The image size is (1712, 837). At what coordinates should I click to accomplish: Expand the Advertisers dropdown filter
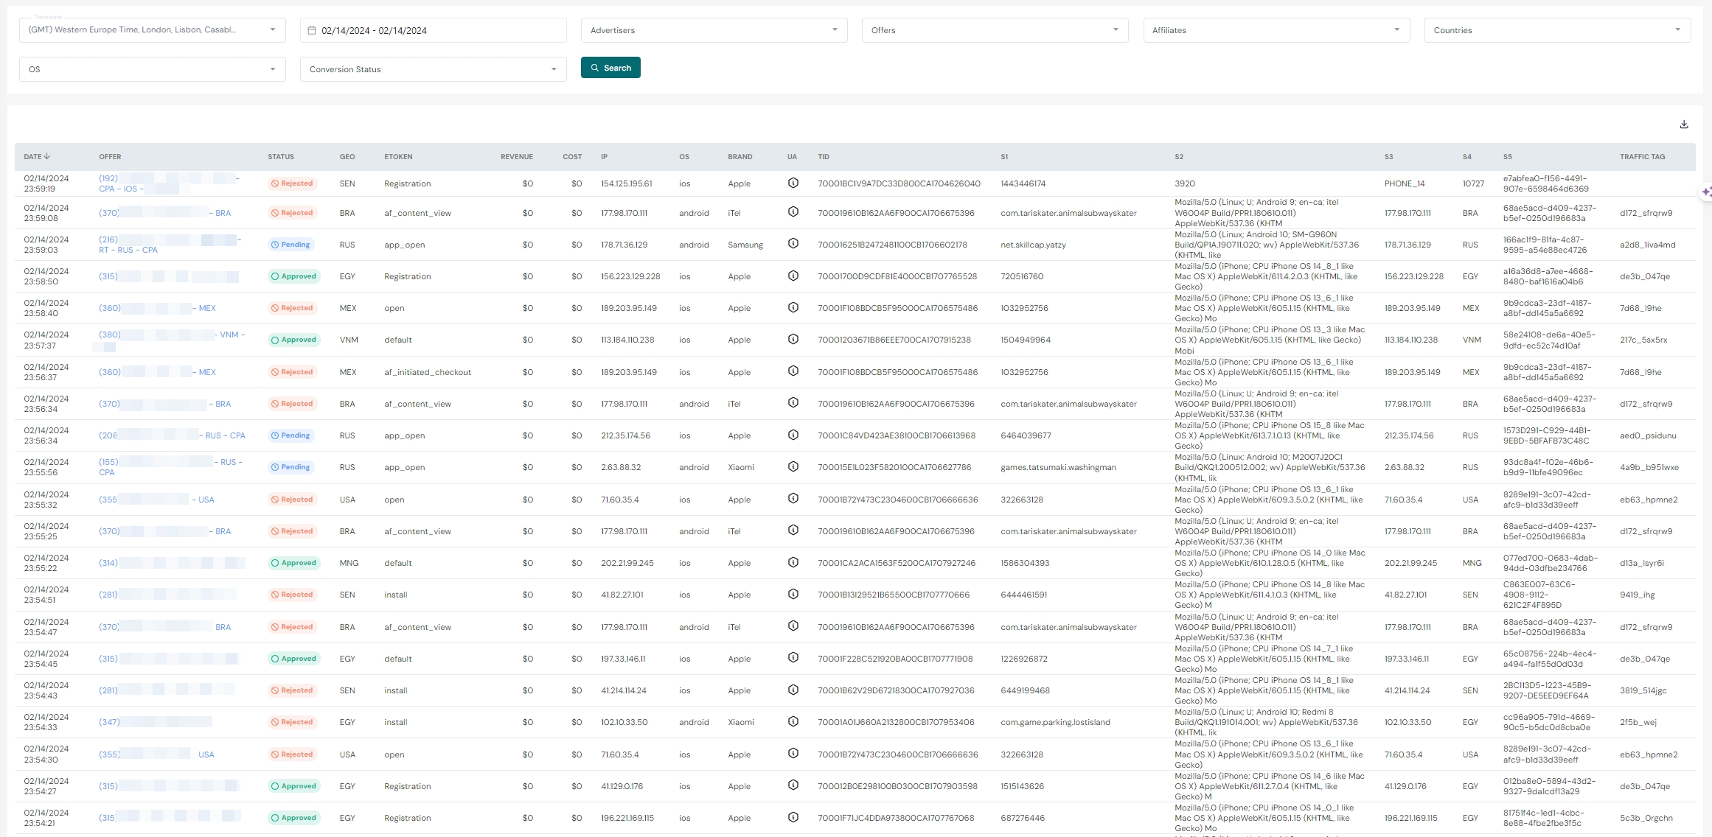(714, 29)
